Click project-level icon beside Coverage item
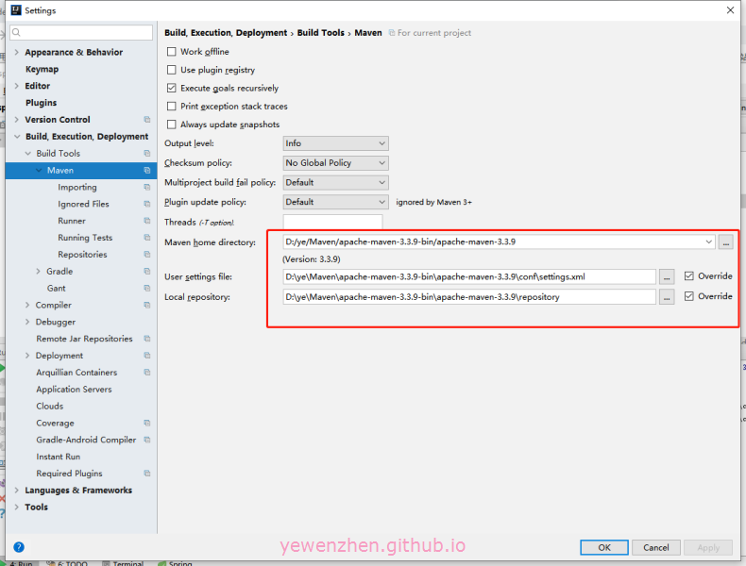 tap(147, 424)
